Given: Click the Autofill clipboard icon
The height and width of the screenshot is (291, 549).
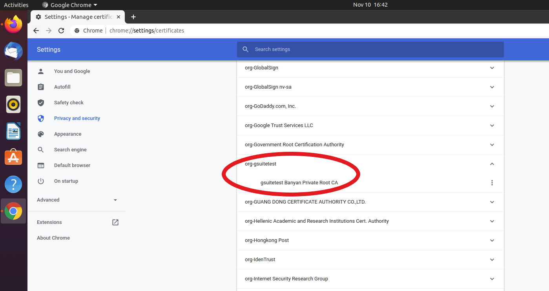Looking at the screenshot, I should [x=41, y=87].
